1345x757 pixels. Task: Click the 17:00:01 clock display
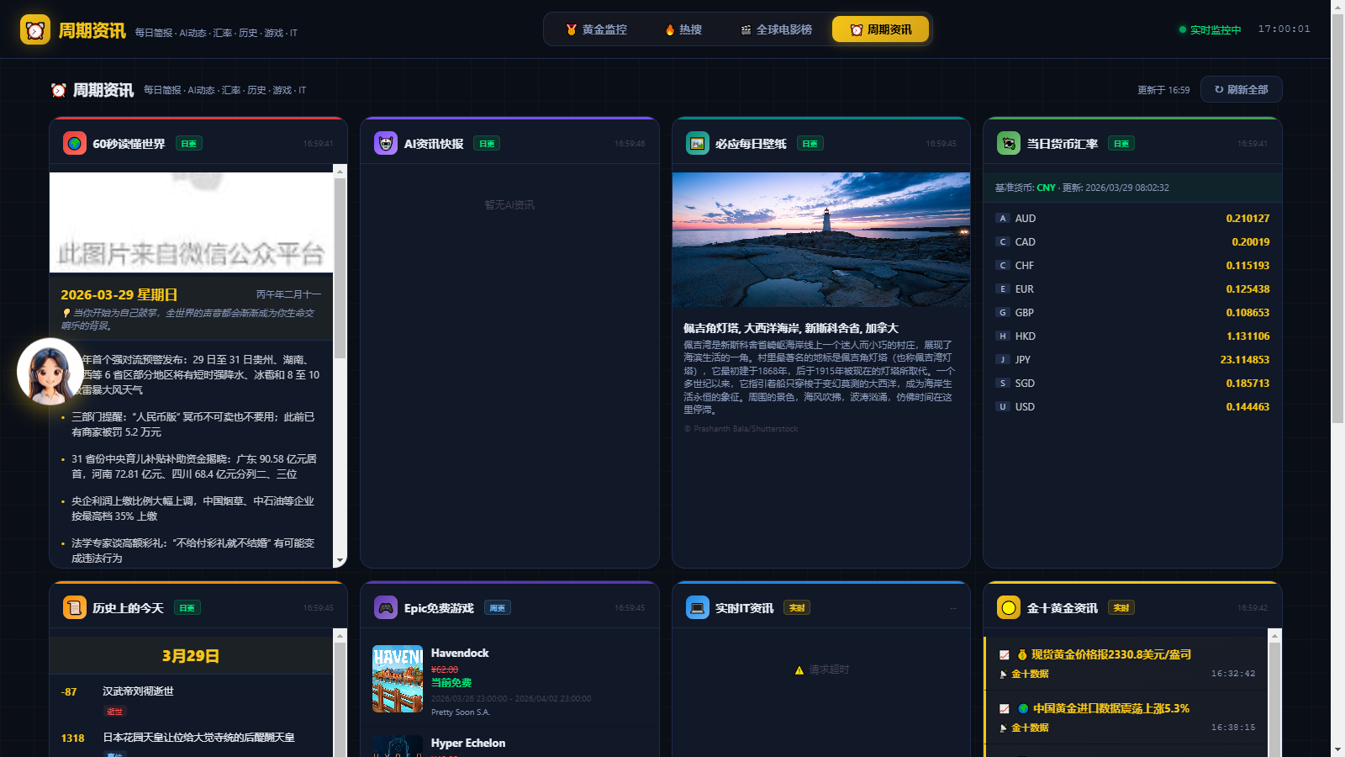1284,29
